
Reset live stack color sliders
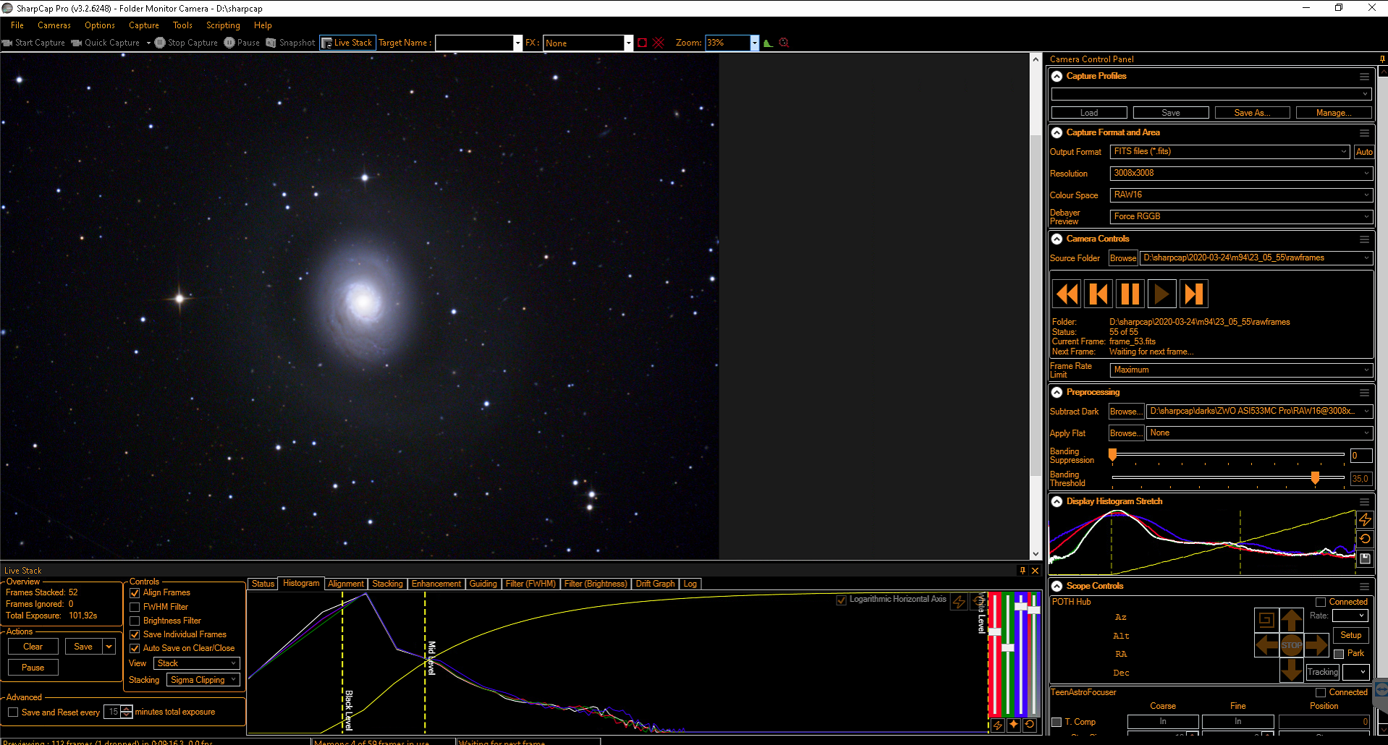click(x=1030, y=725)
